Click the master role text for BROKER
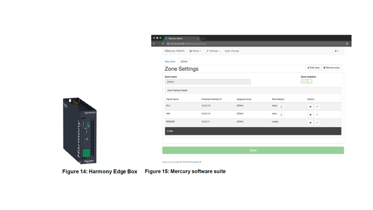The image size is (373, 210). tap(275, 122)
